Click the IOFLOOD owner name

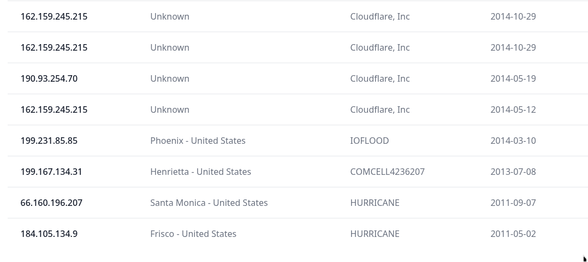point(370,141)
